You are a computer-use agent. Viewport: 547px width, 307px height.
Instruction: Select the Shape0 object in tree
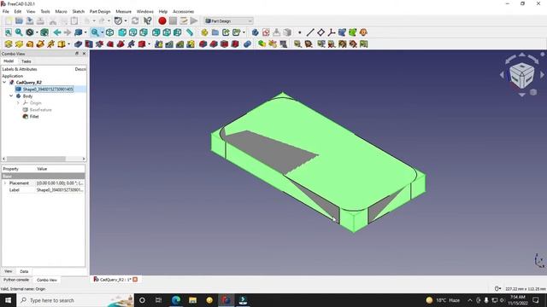tap(48, 89)
